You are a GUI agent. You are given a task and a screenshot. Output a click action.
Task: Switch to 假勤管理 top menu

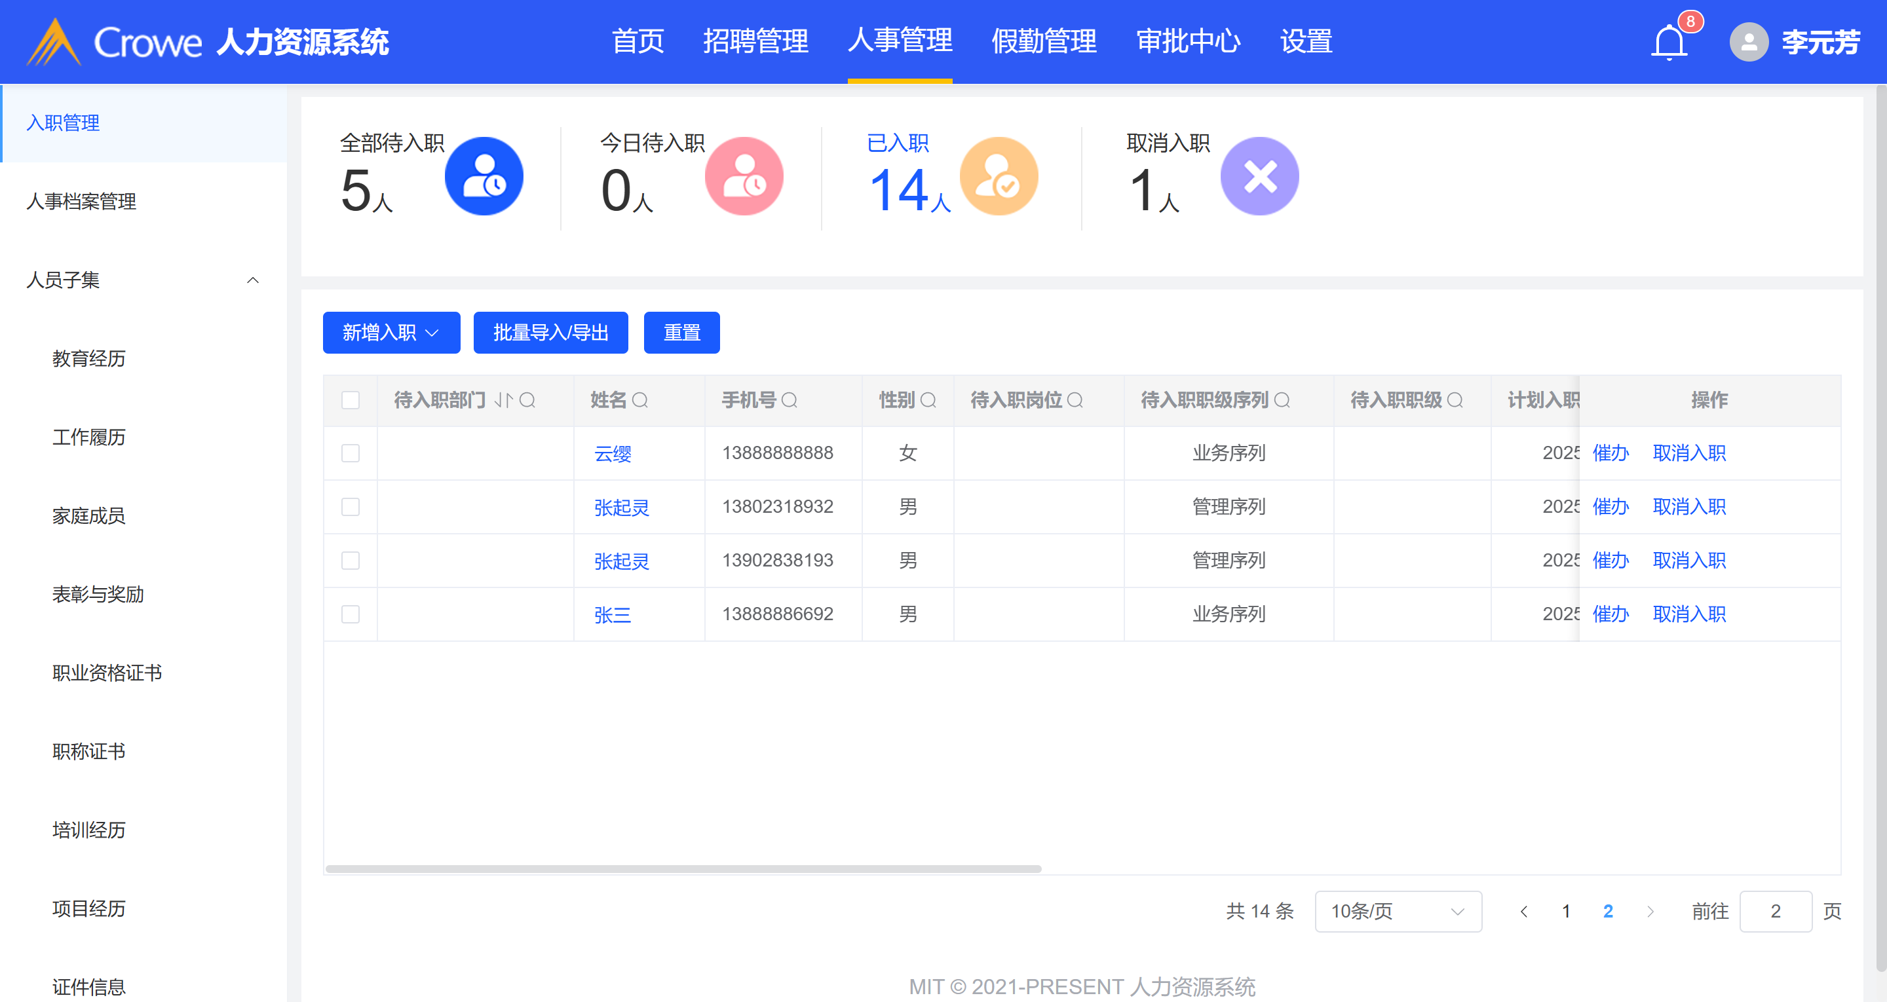pos(1043,41)
